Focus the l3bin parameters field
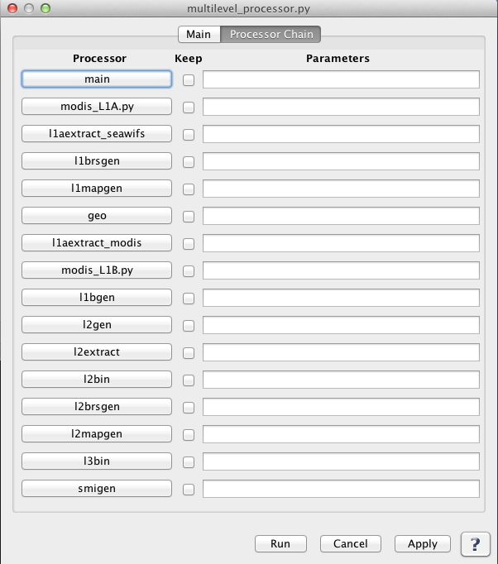The height and width of the screenshot is (564, 498). pos(341,461)
